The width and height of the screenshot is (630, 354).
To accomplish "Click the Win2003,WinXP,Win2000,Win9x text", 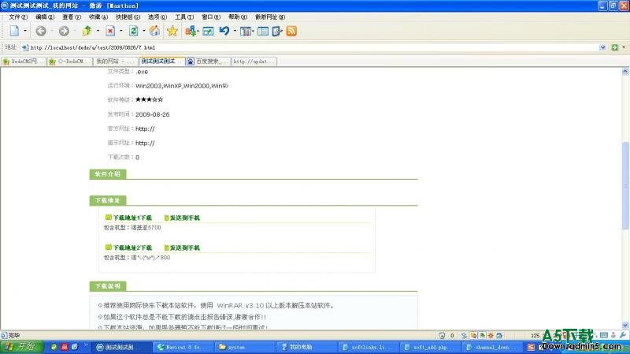I will click(182, 86).
